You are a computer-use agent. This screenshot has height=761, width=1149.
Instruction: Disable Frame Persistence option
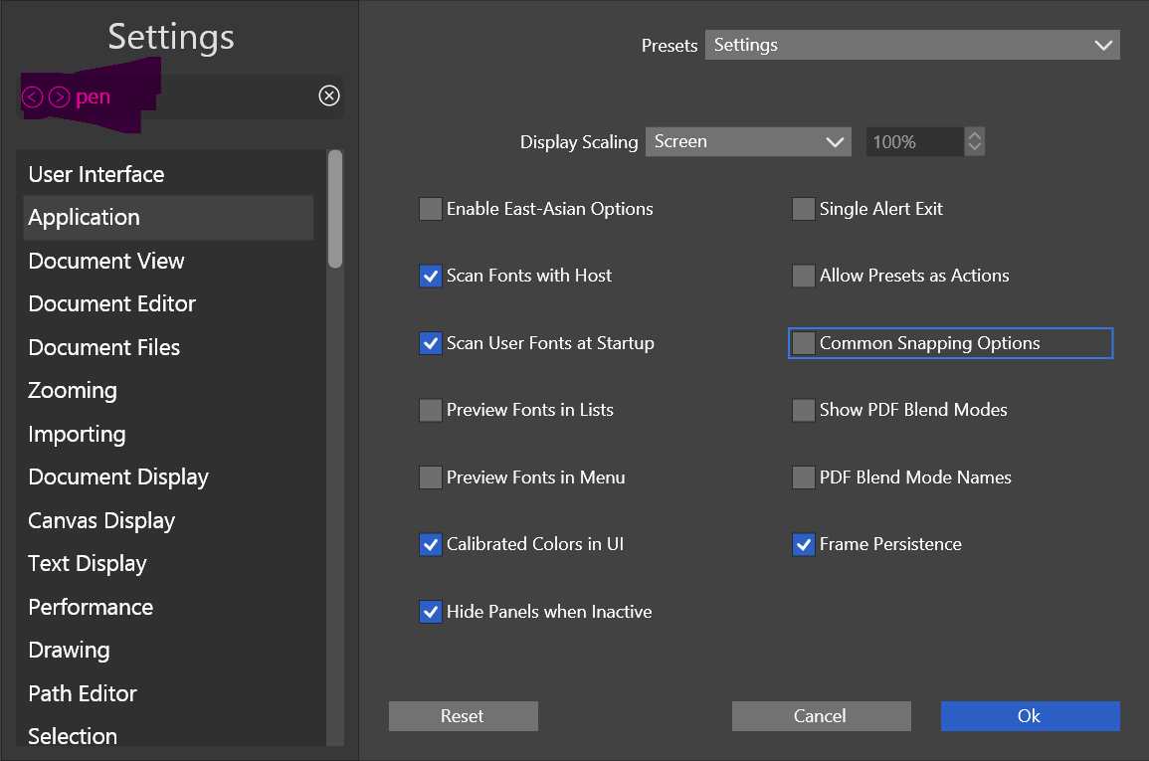(804, 544)
